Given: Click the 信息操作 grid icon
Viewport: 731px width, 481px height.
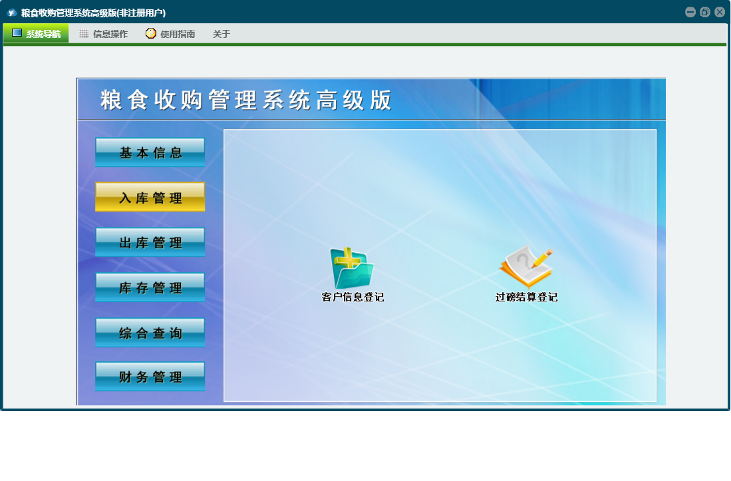Looking at the screenshot, I should coord(84,33).
